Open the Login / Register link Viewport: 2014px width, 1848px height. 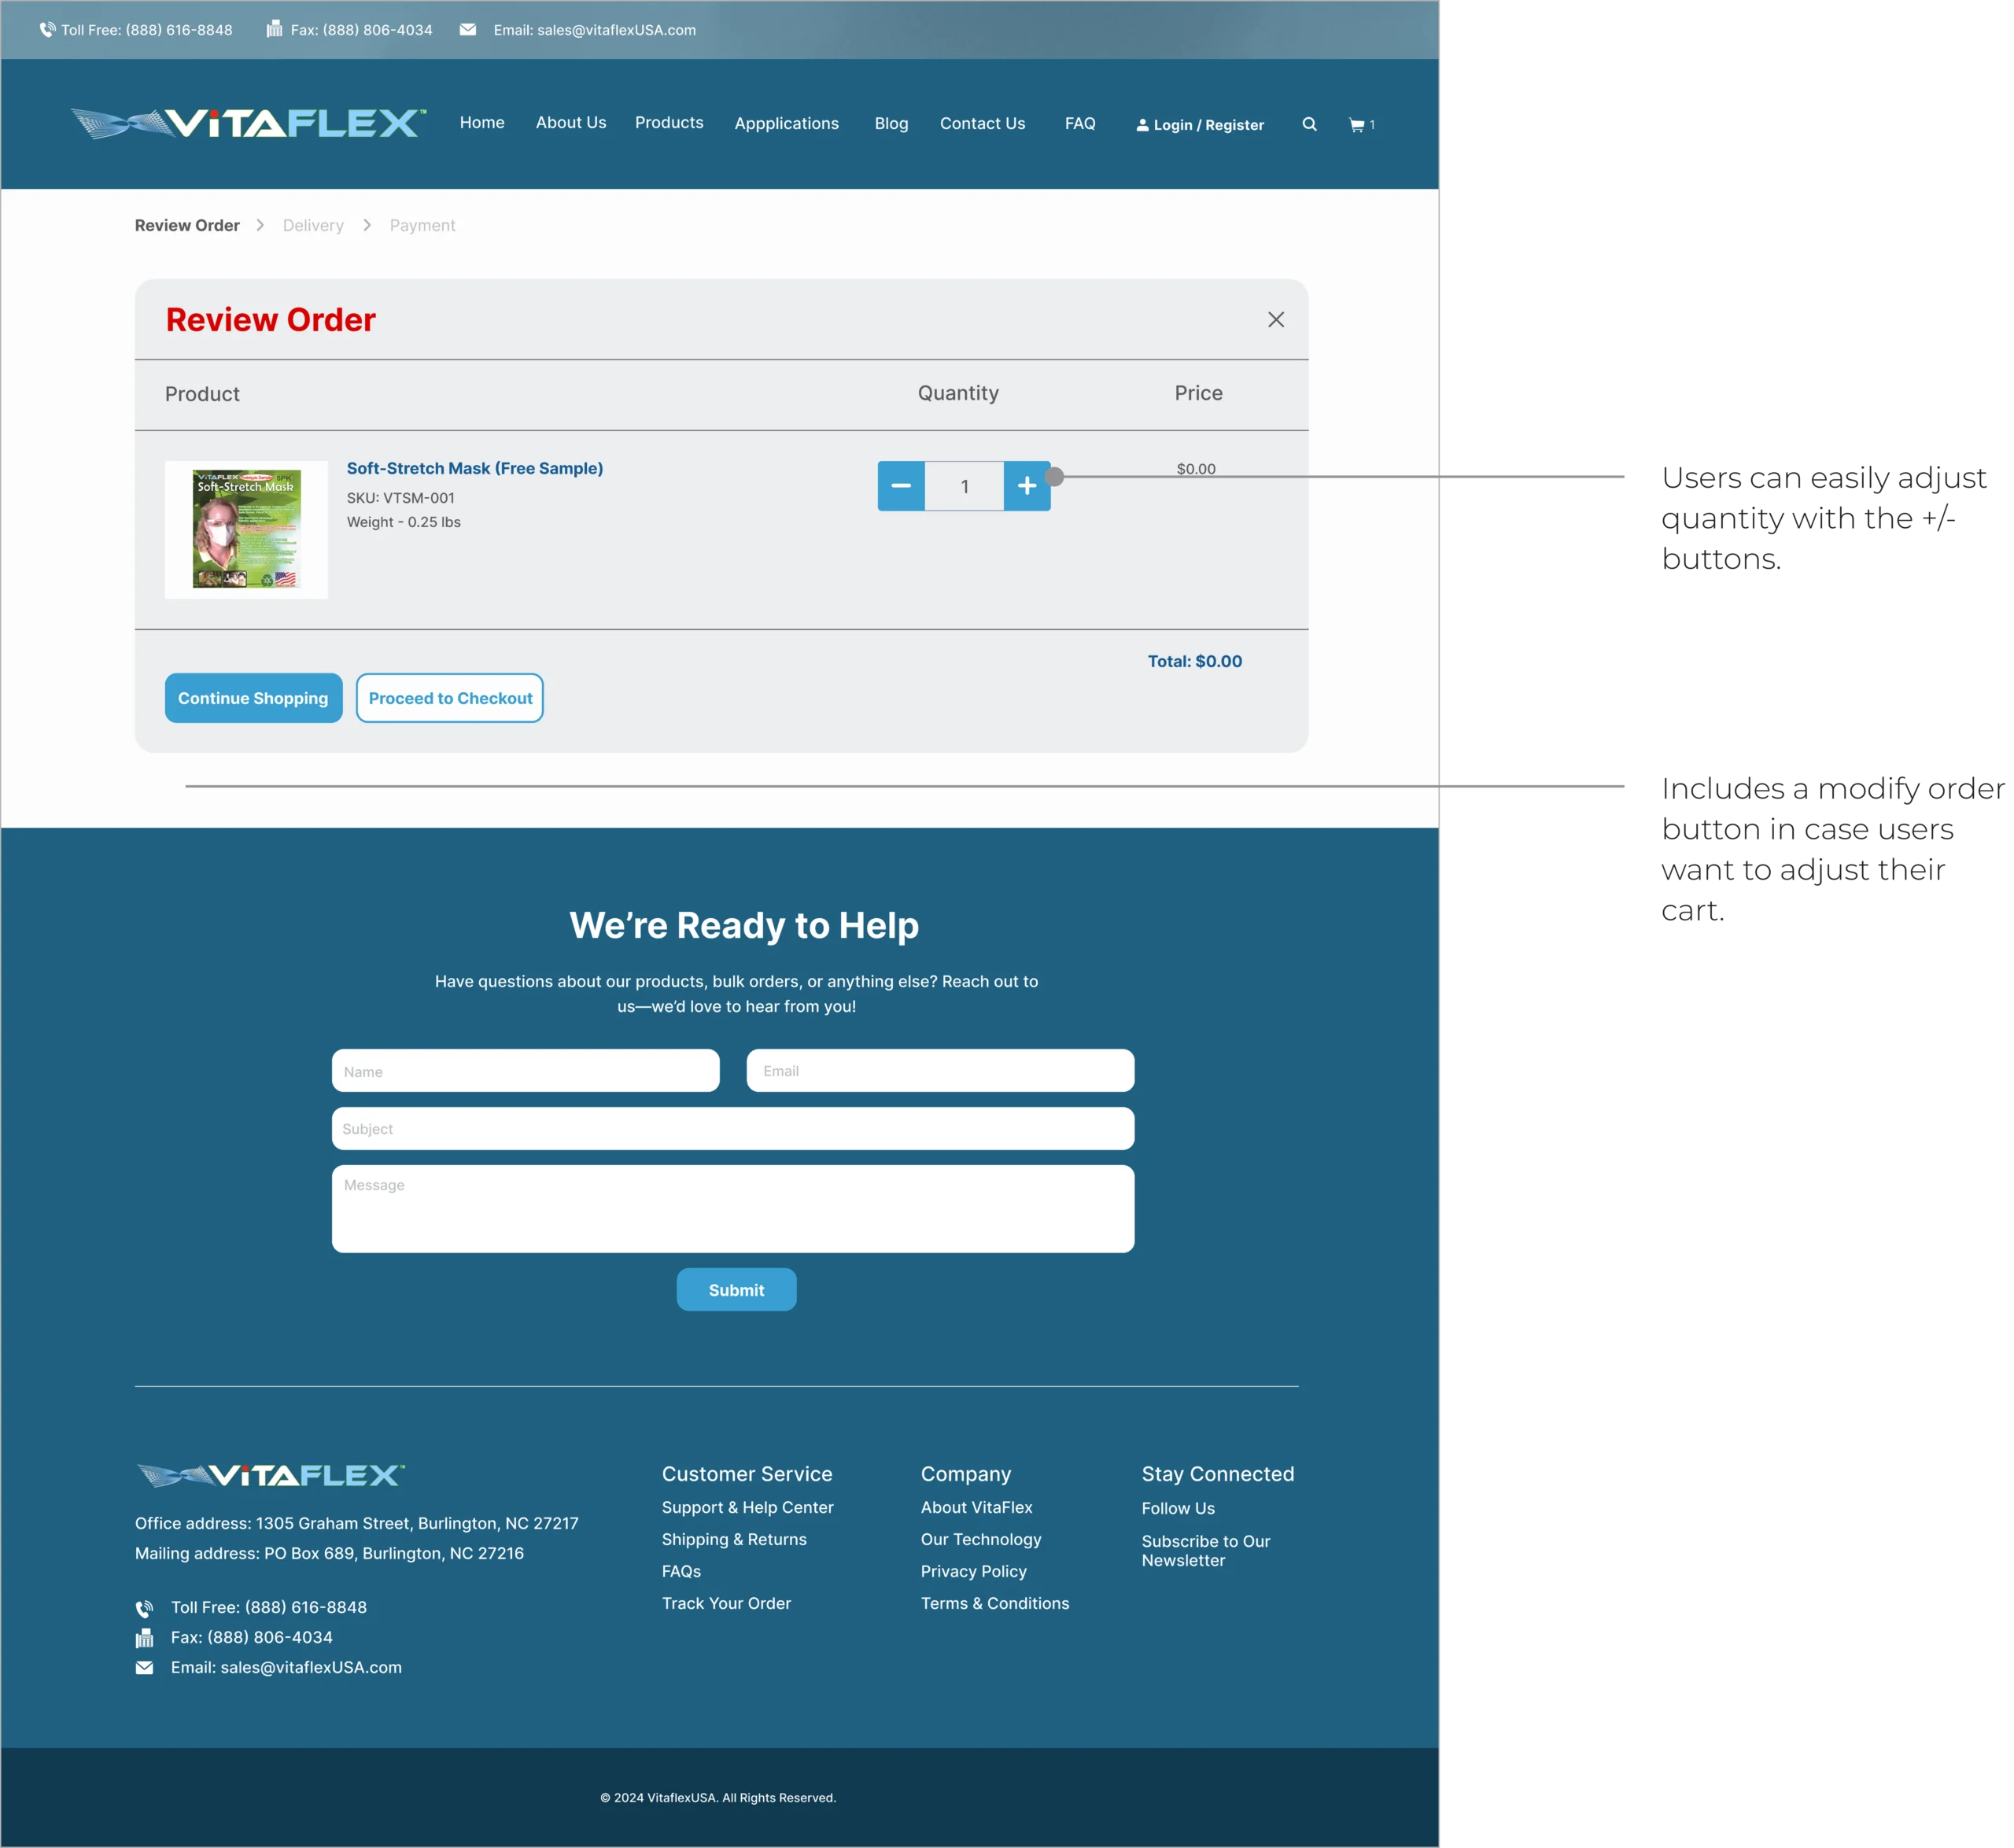point(1200,125)
